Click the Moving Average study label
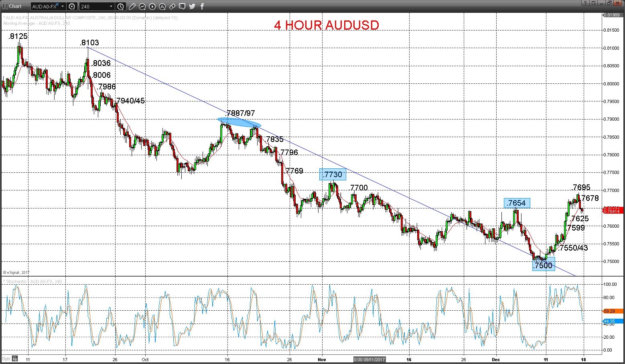 tap(37, 23)
